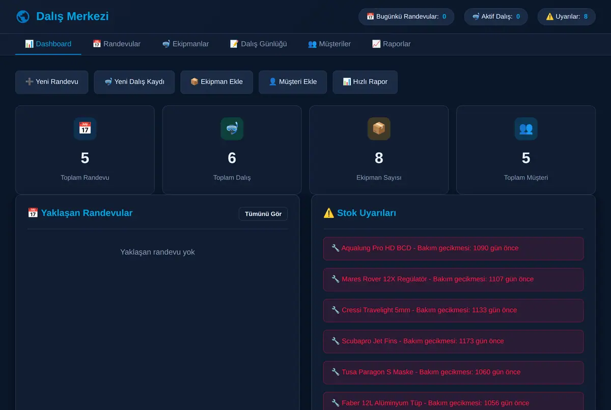
Task: Click the calendar icon beside Yaklaşan Randevular heading
Action: (x=33, y=213)
